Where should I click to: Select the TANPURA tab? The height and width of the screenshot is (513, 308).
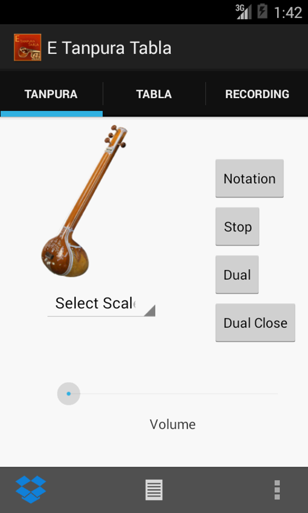(51, 94)
